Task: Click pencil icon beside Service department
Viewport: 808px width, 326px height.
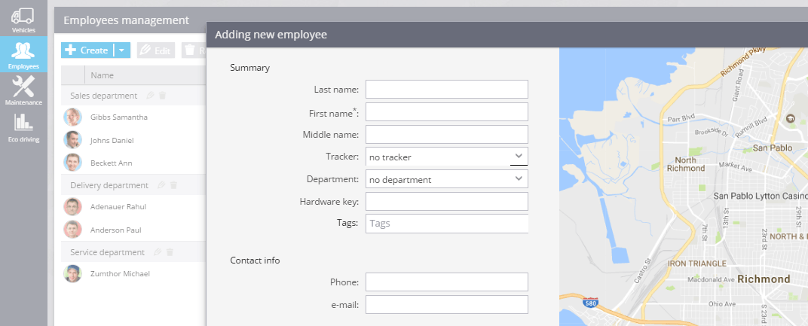Action: point(158,251)
